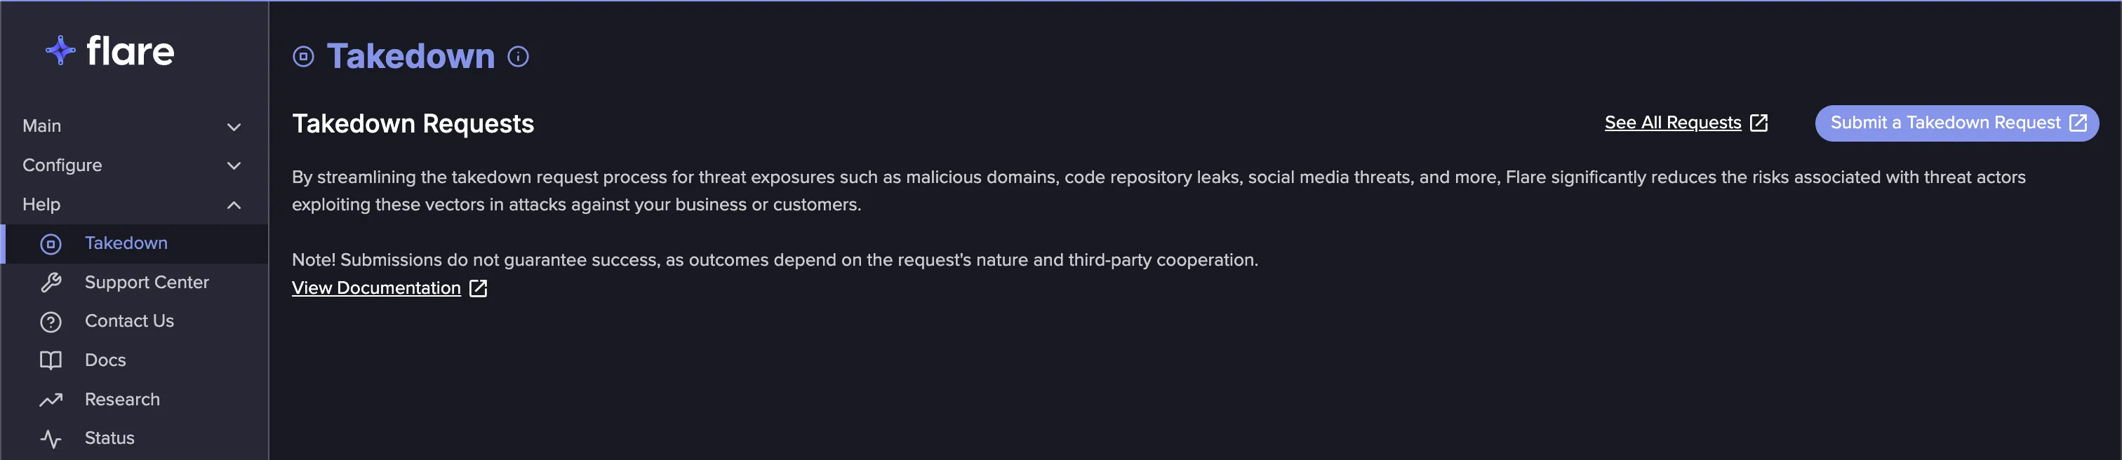Click the Support Center wrench icon
This screenshot has height=460, width=2122.
pyautogui.click(x=51, y=283)
